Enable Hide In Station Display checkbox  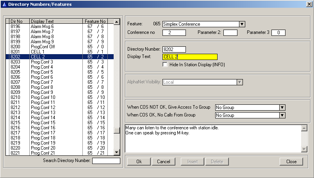(165, 65)
